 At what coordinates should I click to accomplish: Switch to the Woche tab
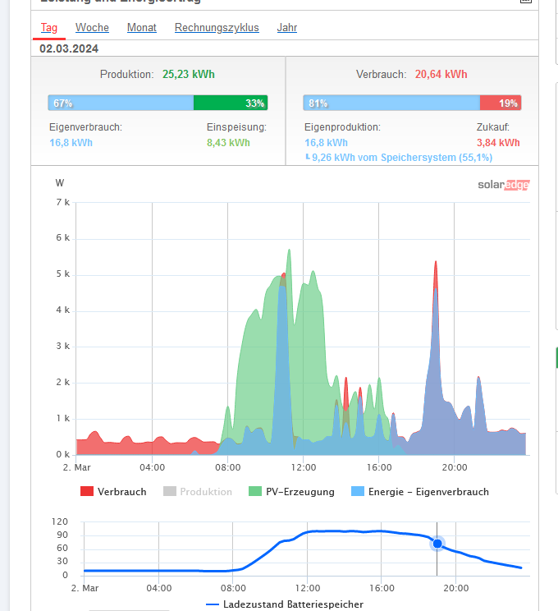(x=92, y=28)
